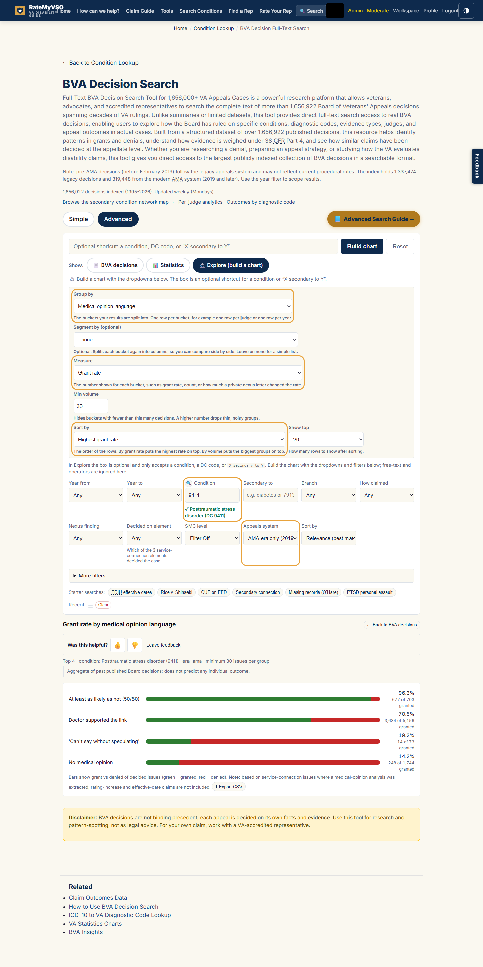The image size is (483, 967).
Task: Click the magnifier icon beside Condition label
Action: click(x=189, y=483)
